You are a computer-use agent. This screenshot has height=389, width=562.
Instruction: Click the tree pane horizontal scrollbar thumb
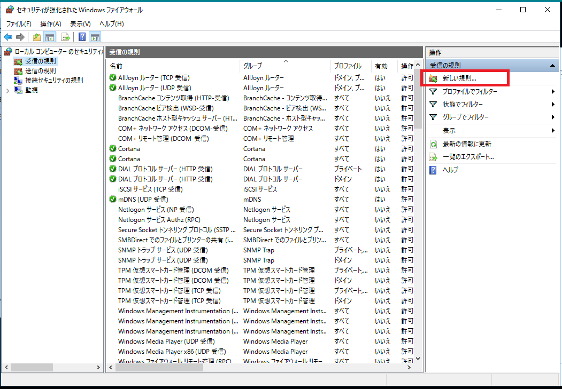pyautogui.click(x=32, y=368)
